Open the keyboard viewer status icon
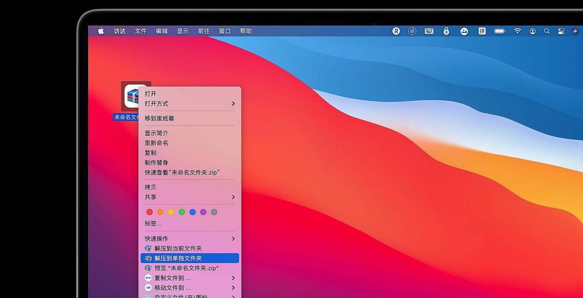 point(429,31)
